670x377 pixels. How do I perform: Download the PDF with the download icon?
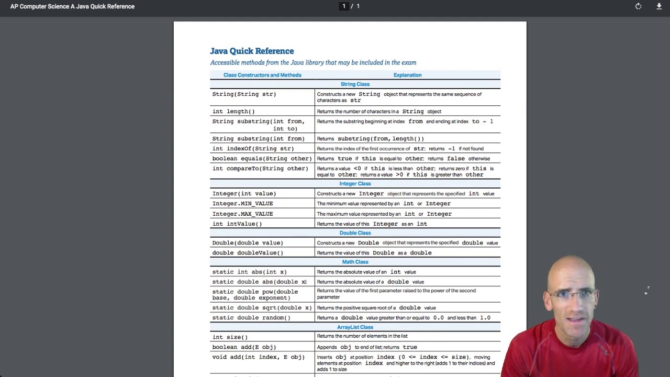coord(659,6)
